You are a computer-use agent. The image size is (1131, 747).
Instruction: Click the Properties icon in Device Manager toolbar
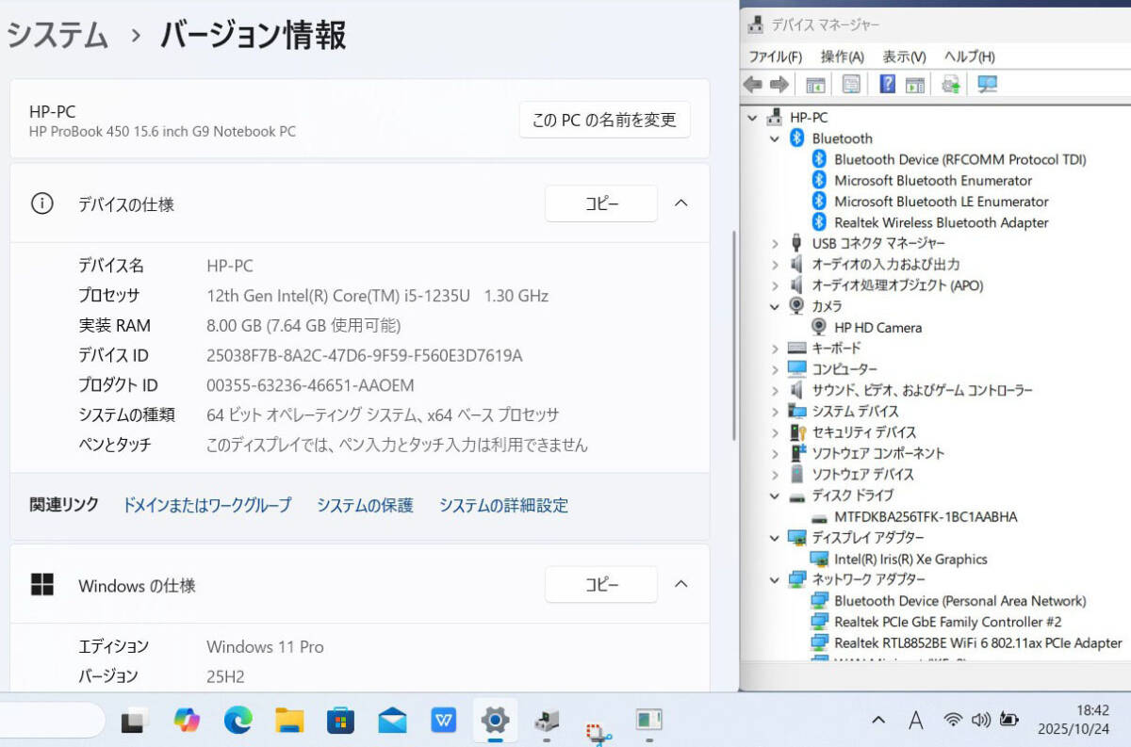click(851, 85)
